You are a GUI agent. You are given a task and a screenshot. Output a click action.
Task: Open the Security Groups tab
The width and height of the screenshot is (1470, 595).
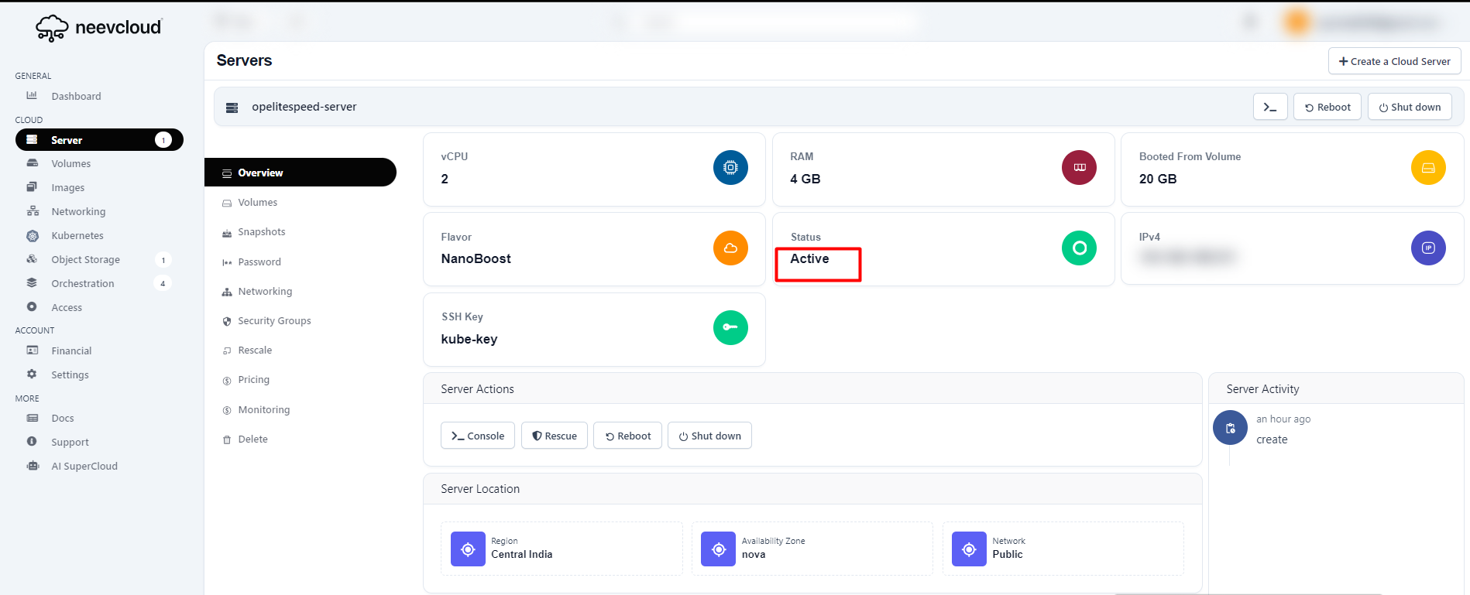(x=274, y=321)
